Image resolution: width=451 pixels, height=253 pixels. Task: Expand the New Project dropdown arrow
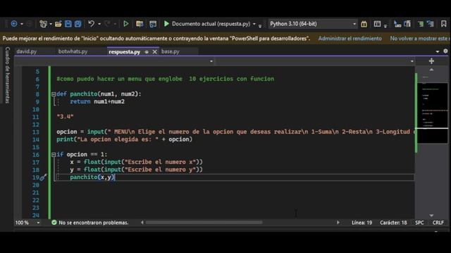click(x=51, y=24)
